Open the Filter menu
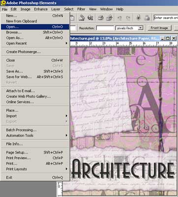The height and width of the screenshot is (197, 178). click(81, 9)
